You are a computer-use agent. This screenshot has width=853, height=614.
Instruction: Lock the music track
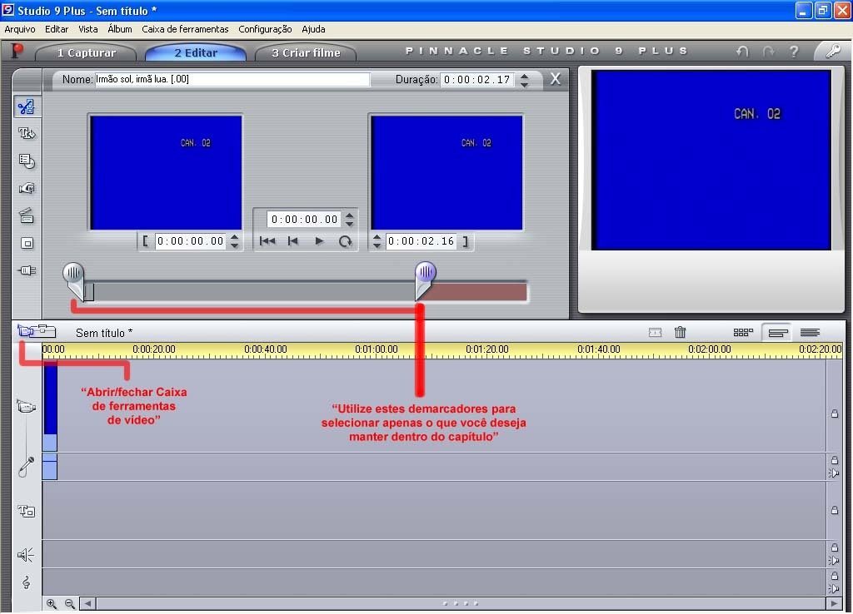click(x=835, y=576)
